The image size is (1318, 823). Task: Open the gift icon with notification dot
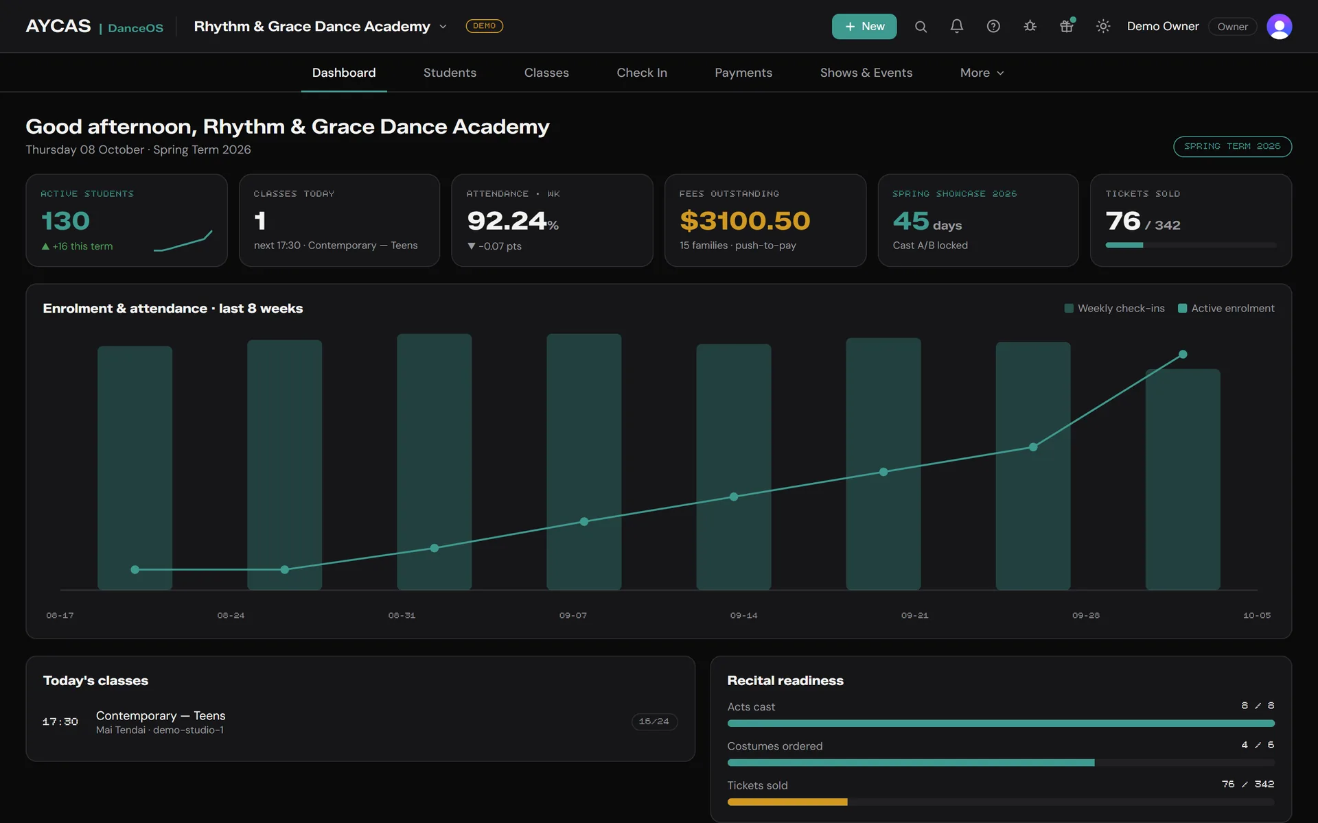tap(1066, 27)
